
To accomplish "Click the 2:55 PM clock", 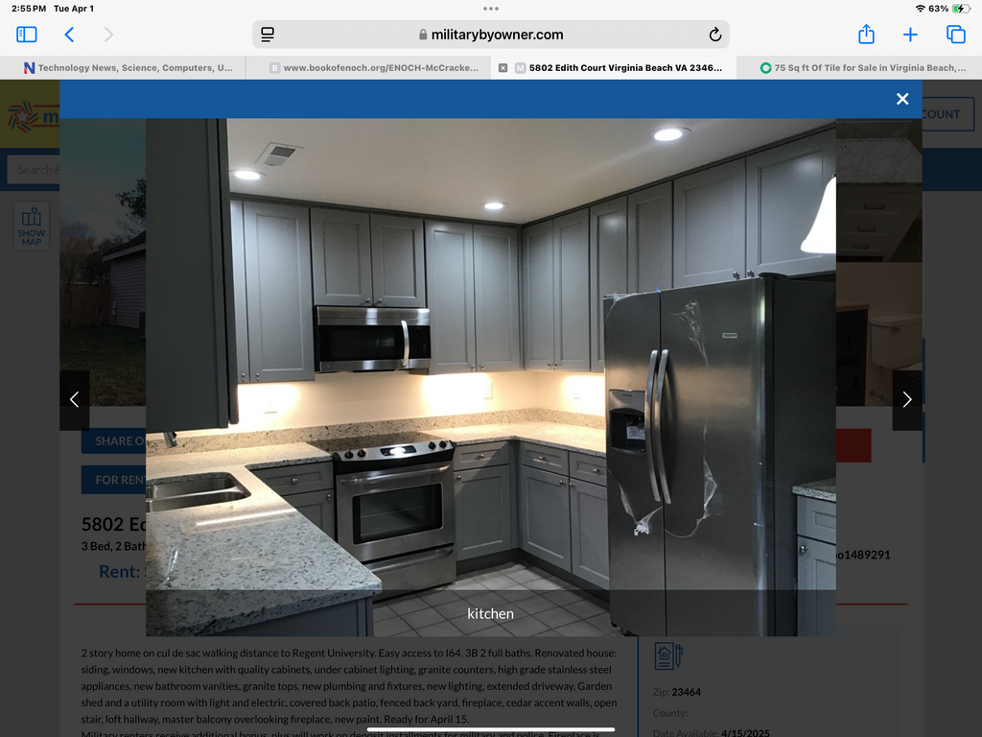I will pyautogui.click(x=29, y=9).
